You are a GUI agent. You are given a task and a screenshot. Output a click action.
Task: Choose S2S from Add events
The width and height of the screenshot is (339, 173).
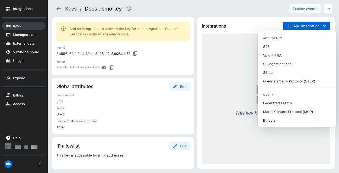tap(297, 46)
